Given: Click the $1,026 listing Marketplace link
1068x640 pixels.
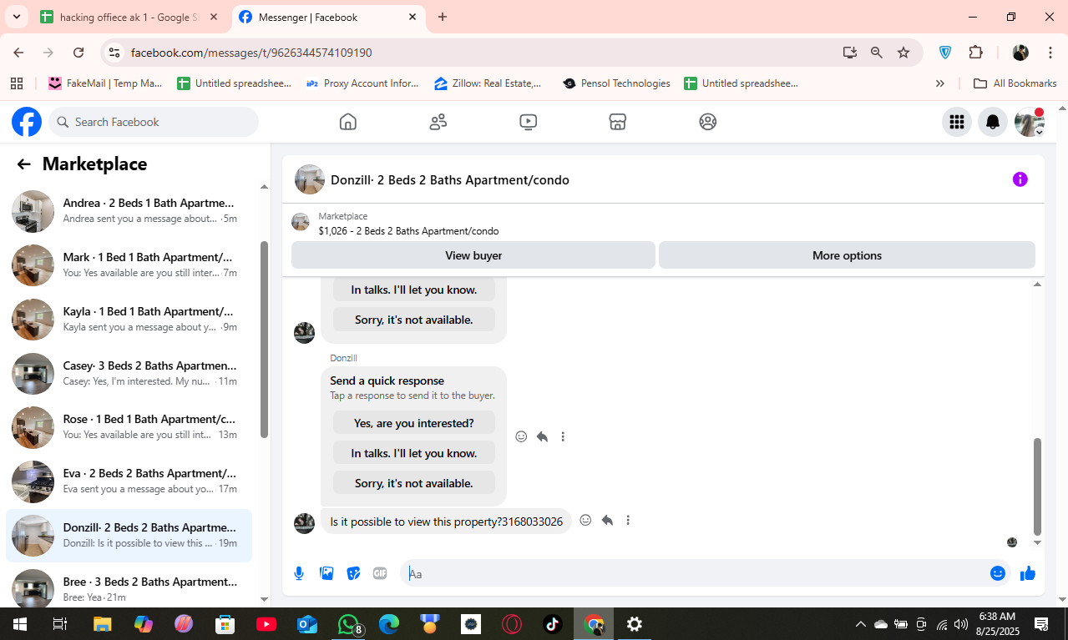Looking at the screenshot, I should pyautogui.click(x=408, y=231).
